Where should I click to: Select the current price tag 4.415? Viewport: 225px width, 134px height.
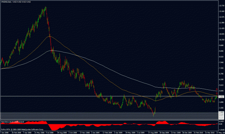pos(221,97)
